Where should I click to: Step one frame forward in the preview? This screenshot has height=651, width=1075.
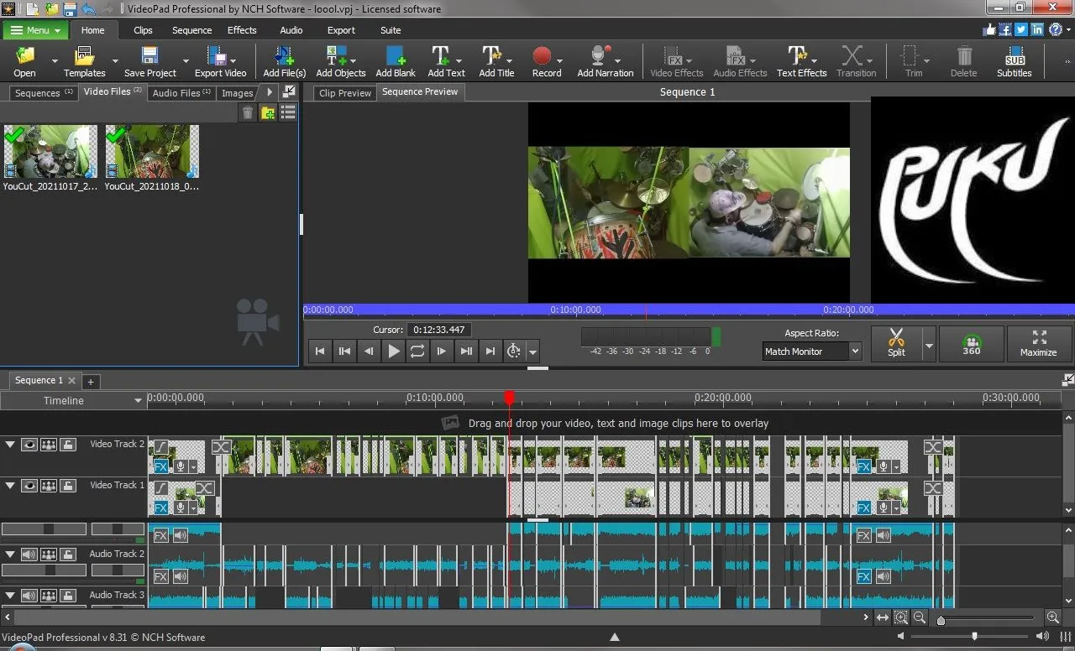(x=442, y=352)
